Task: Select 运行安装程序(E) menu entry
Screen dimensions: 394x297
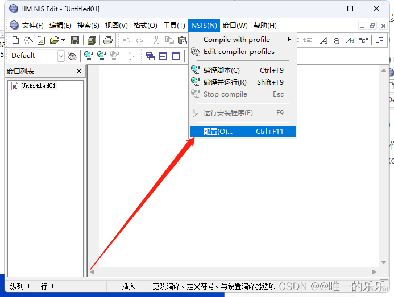Action: tap(243, 113)
